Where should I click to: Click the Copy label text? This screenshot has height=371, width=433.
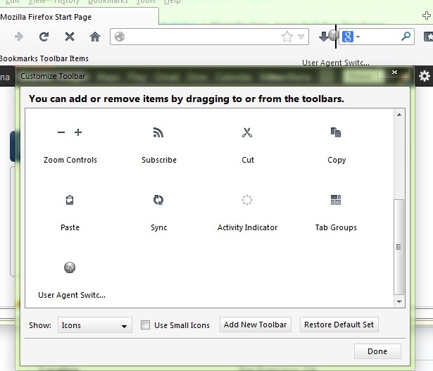click(337, 160)
